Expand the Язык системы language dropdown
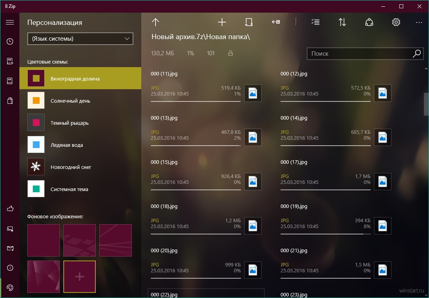This screenshot has height=298, width=429. pyautogui.click(x=80, y=39)
